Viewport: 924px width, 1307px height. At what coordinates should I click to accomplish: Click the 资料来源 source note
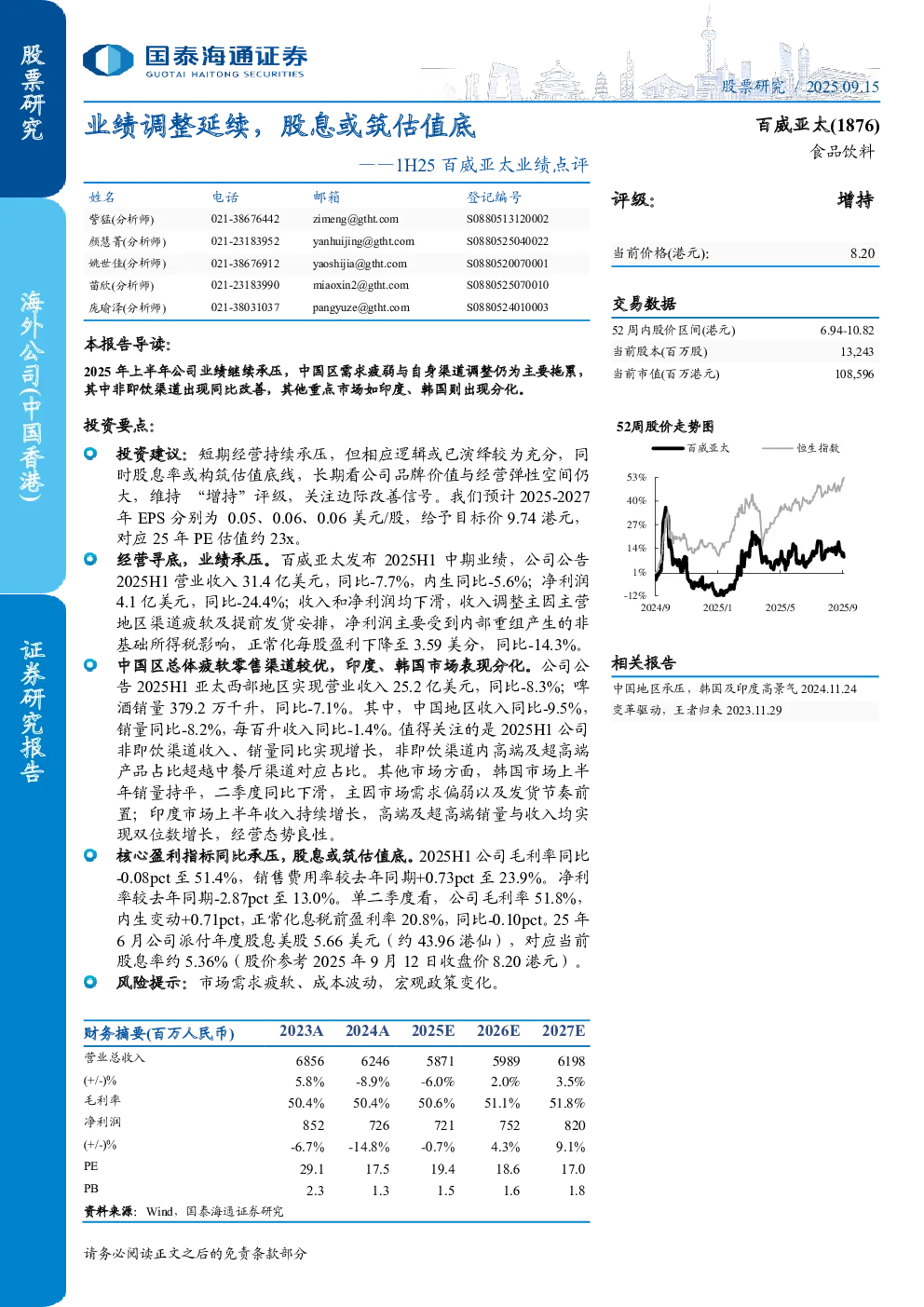(x=183, y=1211)
